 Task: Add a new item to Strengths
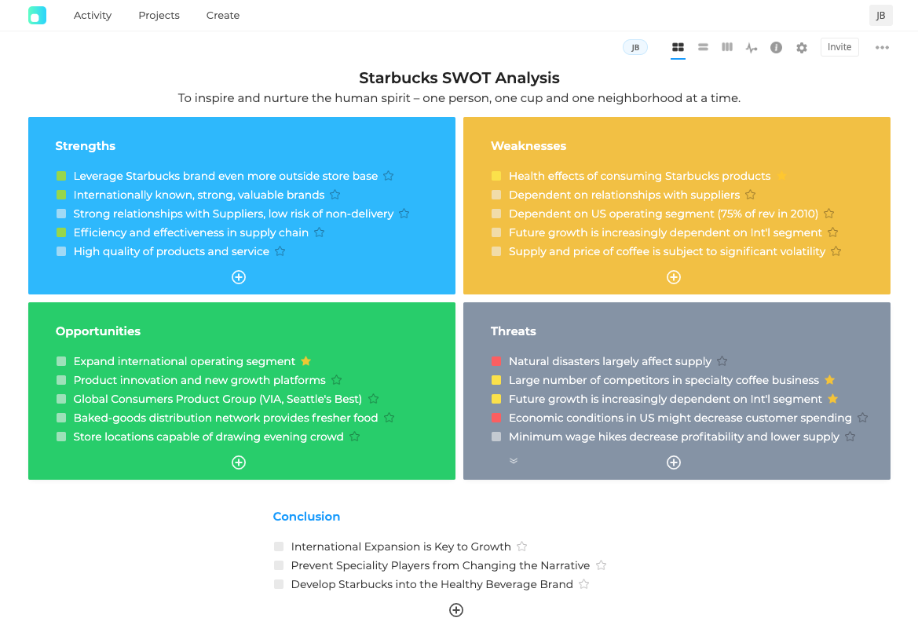pyautogui.click(x=239, y=277)
